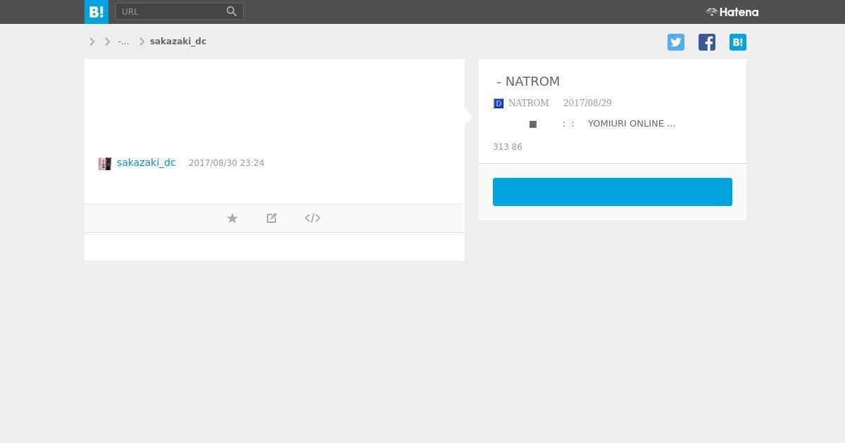The width and height of the screenshot is (845, 443).
Task: Click the NATROM site favicon
Action: pos(499,103)
